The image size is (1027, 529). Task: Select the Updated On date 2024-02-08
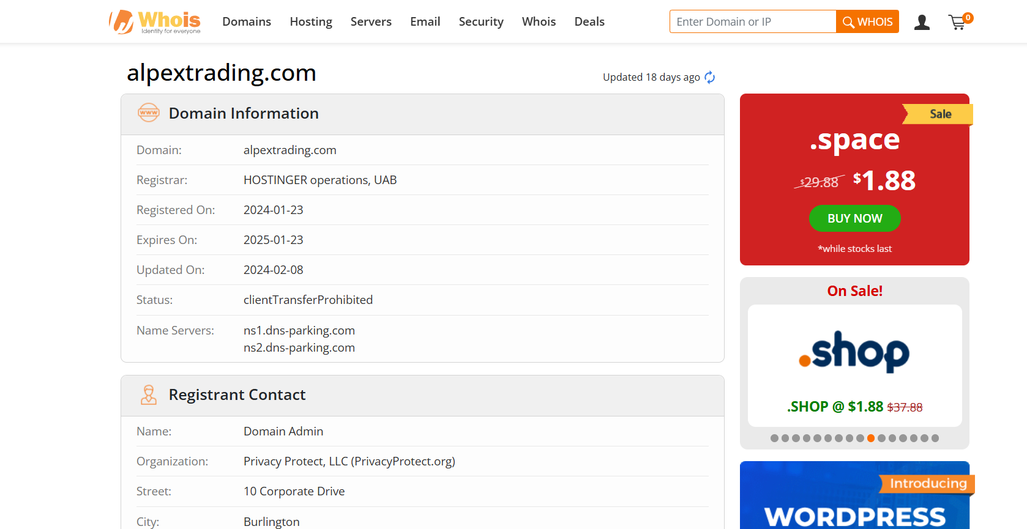click(274, 270)
